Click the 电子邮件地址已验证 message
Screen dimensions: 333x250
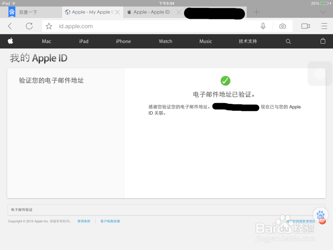tap(224, 94)
